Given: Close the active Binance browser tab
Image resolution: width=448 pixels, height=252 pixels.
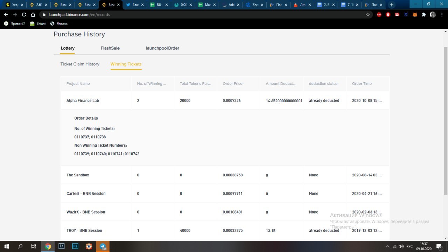Looking at the screenshot, I should pyautogui.click(x=118, y=5).
